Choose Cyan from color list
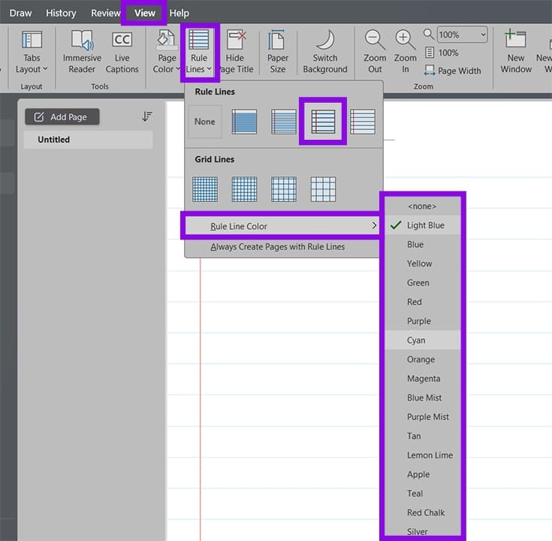The width and height of the screenshot is (552, 541). [422, 340]
